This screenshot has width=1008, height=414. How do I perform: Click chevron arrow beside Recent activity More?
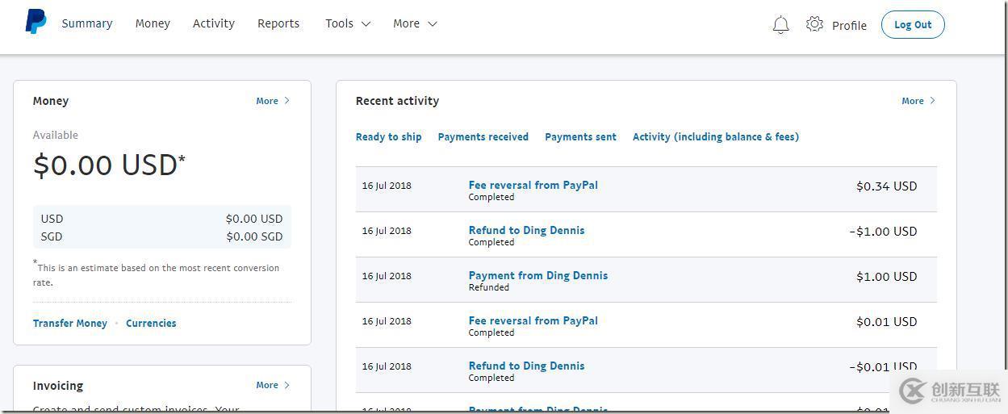(932, 101)
